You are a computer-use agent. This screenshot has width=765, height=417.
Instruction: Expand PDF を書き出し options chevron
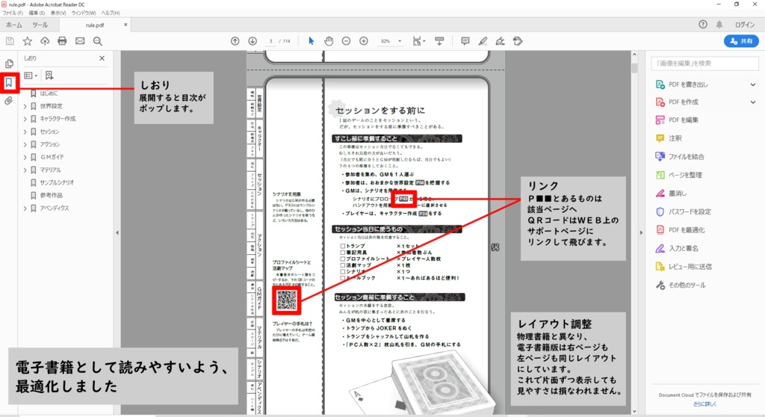[x=753, y=84]
